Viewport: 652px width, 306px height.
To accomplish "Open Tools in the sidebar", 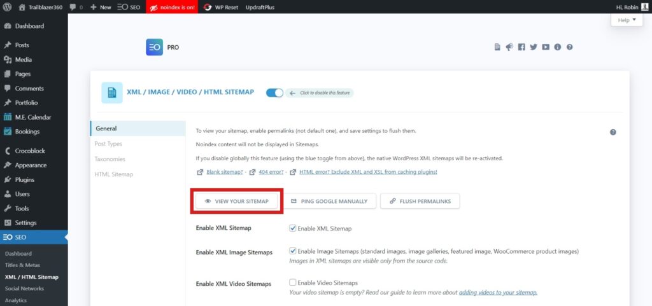I will coord(22,209).
